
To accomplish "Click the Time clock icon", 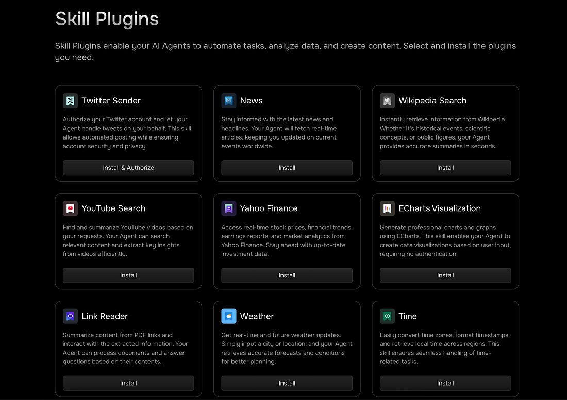I will [387, 316].
